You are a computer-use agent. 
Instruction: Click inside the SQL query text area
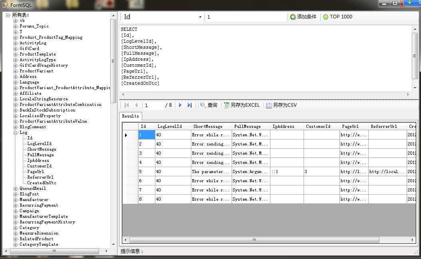(266, 59)
